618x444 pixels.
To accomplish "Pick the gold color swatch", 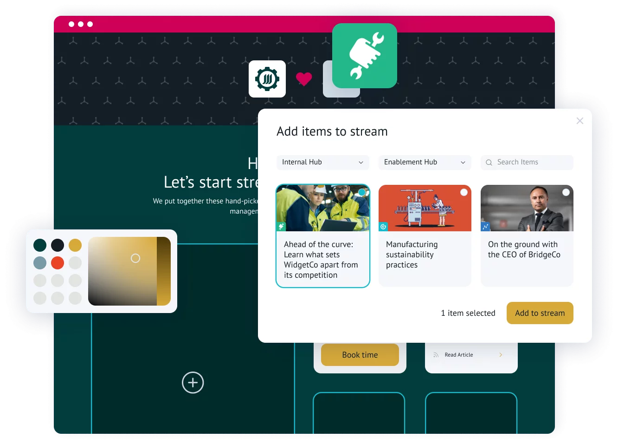I will tap(75, 245).
